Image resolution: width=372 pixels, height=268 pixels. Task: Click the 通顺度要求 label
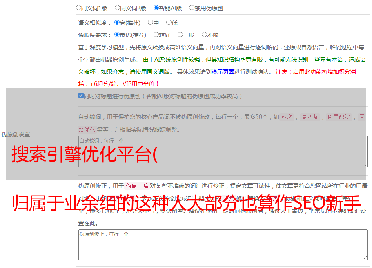point(94,35)
